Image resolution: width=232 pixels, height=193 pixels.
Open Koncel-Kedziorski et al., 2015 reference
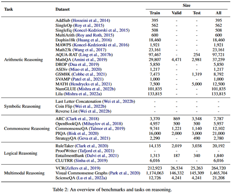point(101,30)
